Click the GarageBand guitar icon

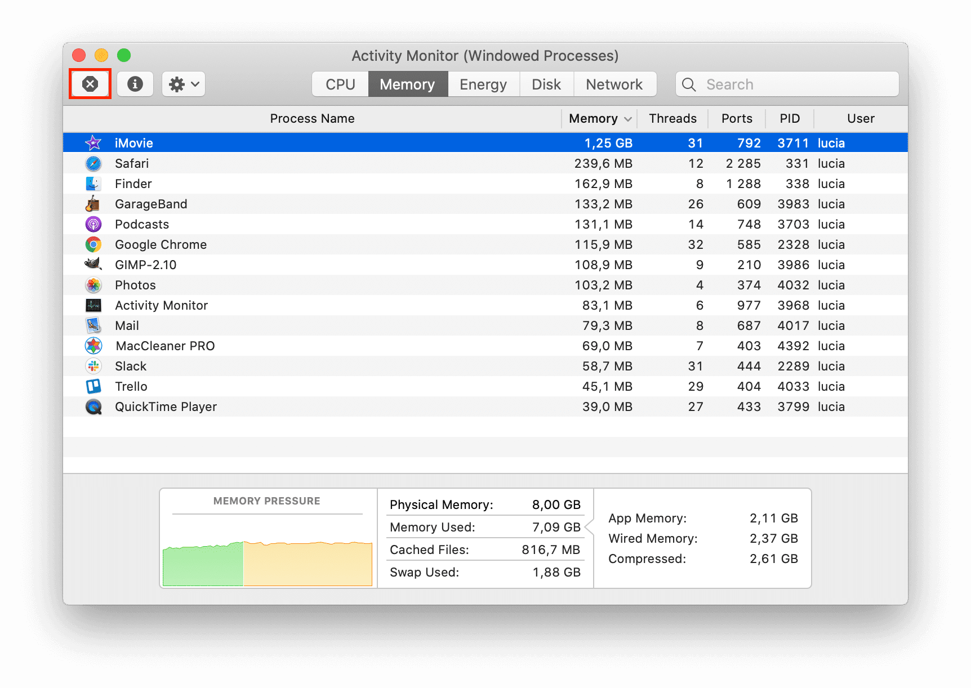pyautogui.click(x=93, y=204)
